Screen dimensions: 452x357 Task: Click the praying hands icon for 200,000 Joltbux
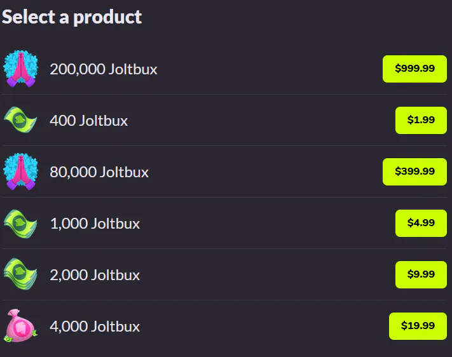[20, 69]
